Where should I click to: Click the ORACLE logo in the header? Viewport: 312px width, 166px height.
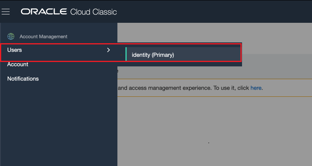pyautogui.click(x=44, y=12)
